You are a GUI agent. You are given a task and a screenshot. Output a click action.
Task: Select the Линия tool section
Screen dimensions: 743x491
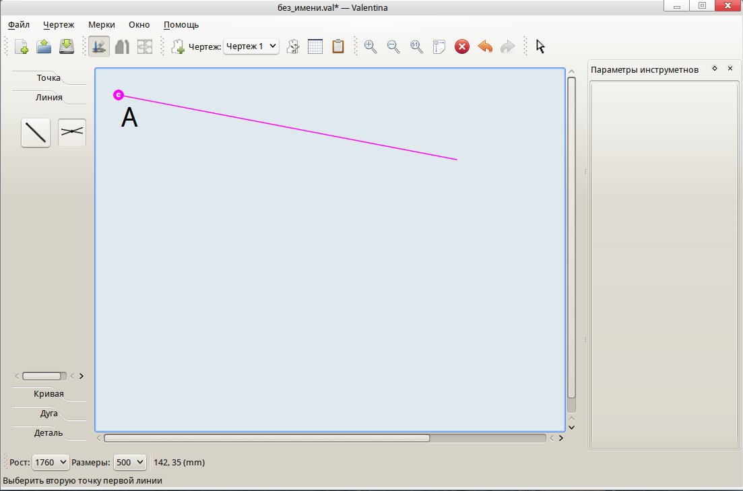(49, 97)
